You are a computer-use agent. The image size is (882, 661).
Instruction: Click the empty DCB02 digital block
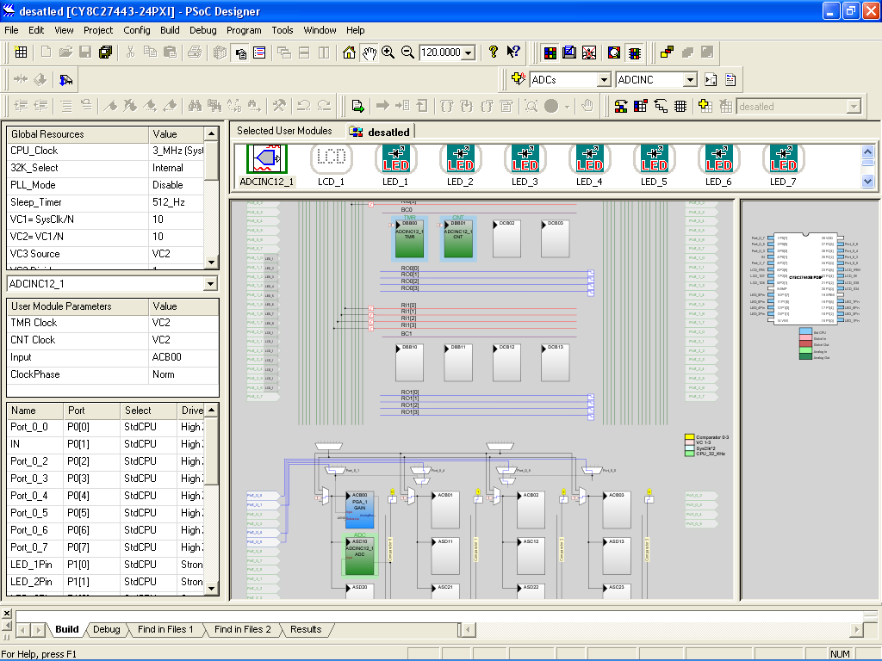click(x=506, y=238)
